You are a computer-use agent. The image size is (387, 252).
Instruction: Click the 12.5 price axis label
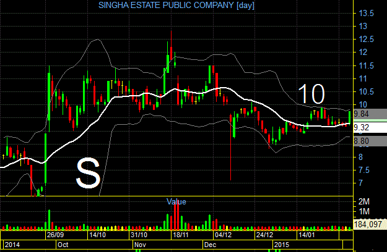tap(367, 40)
